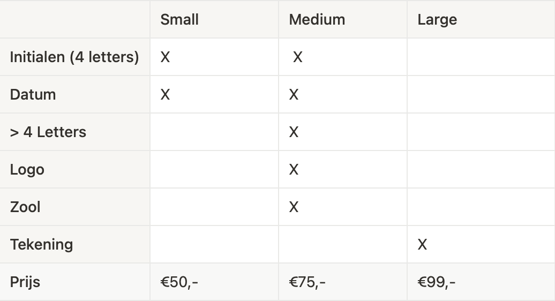Select the Logo row label

(x=27, y=170)
